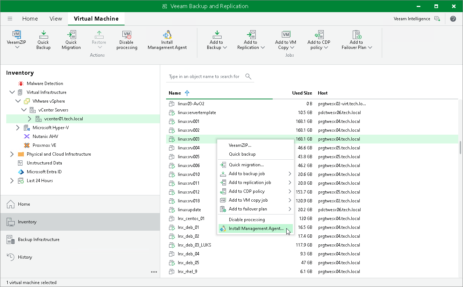The image size is (463, 287).
Task: Open the help question mark icon
Action: [453, 19]
